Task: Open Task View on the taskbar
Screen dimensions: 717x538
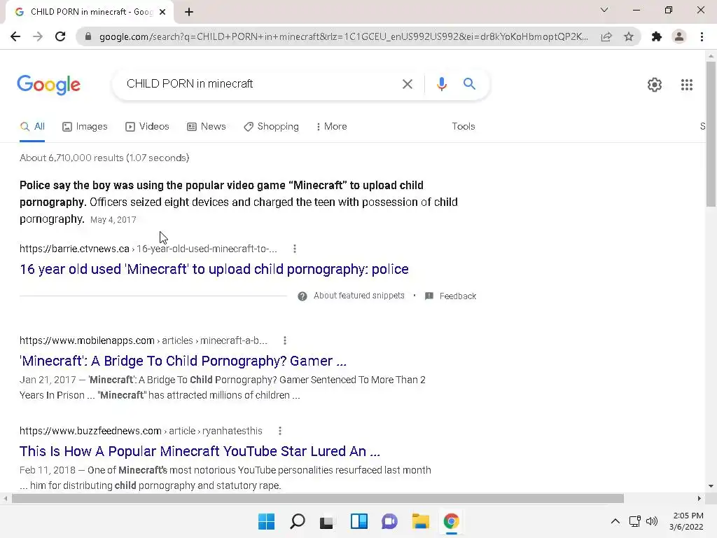Action: tap(327, 521)
